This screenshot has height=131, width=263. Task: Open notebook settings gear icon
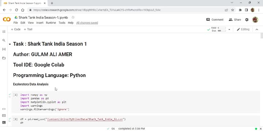247,20
